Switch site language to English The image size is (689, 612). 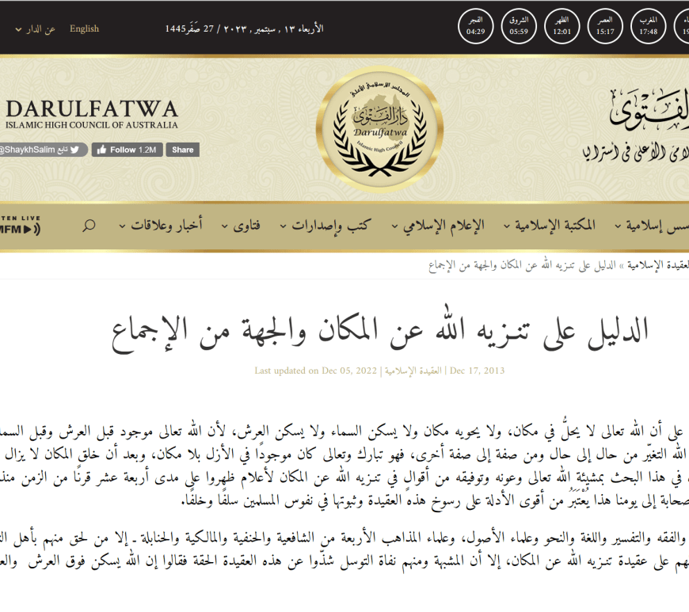click(x=84, y=29)
